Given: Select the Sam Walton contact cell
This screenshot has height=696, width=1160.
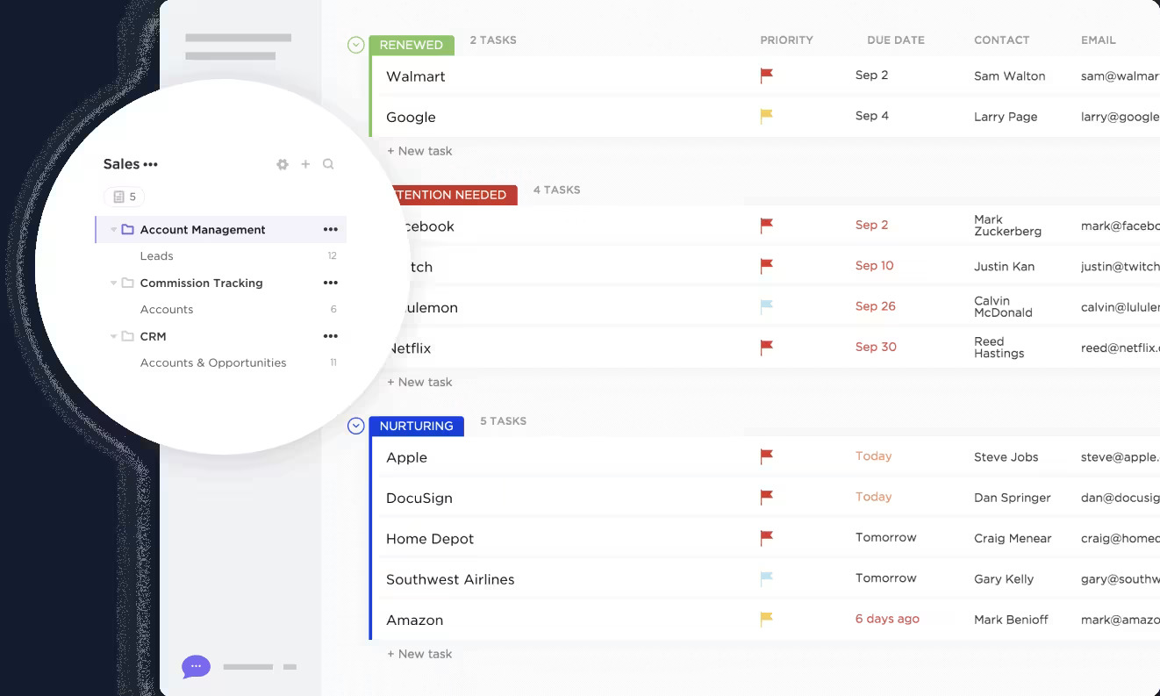Looking at the screenshot, I should [x=1009, y=76].
